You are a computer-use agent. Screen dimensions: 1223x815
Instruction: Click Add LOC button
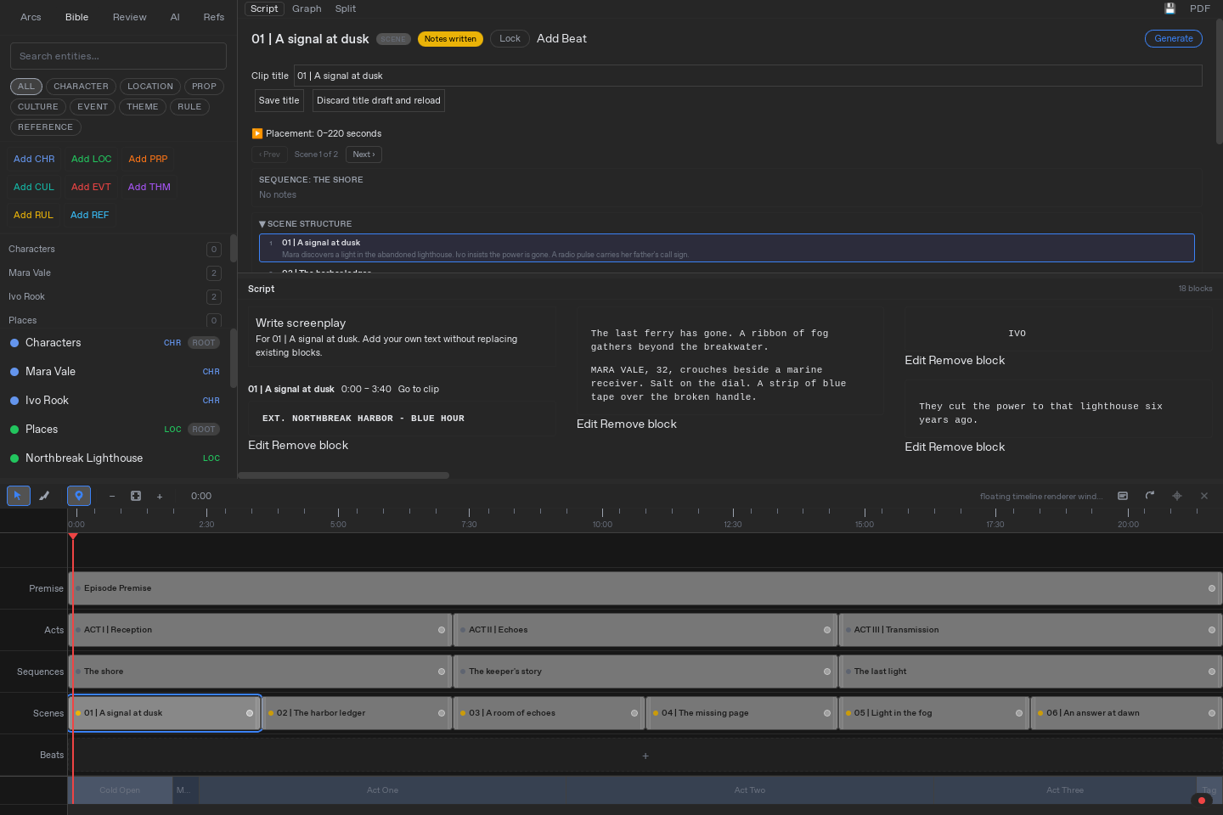coord(91,159)
